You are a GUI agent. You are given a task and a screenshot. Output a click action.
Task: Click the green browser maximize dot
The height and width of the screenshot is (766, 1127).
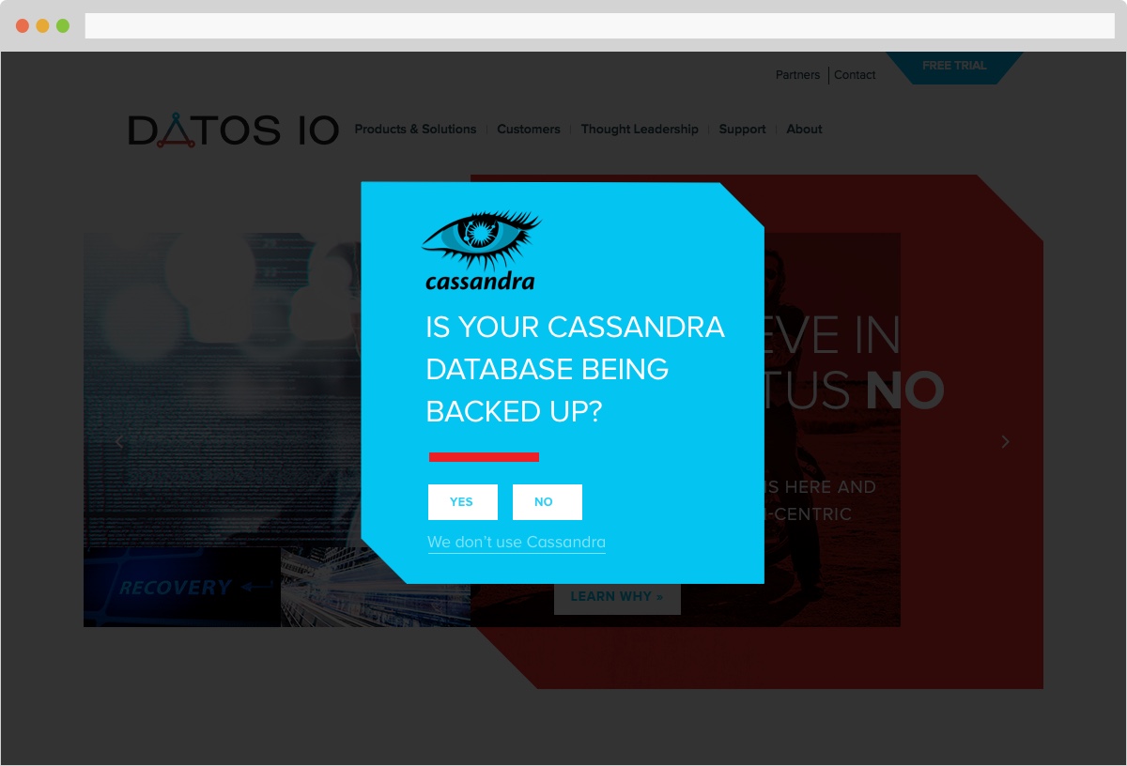[x=63, y=25]
